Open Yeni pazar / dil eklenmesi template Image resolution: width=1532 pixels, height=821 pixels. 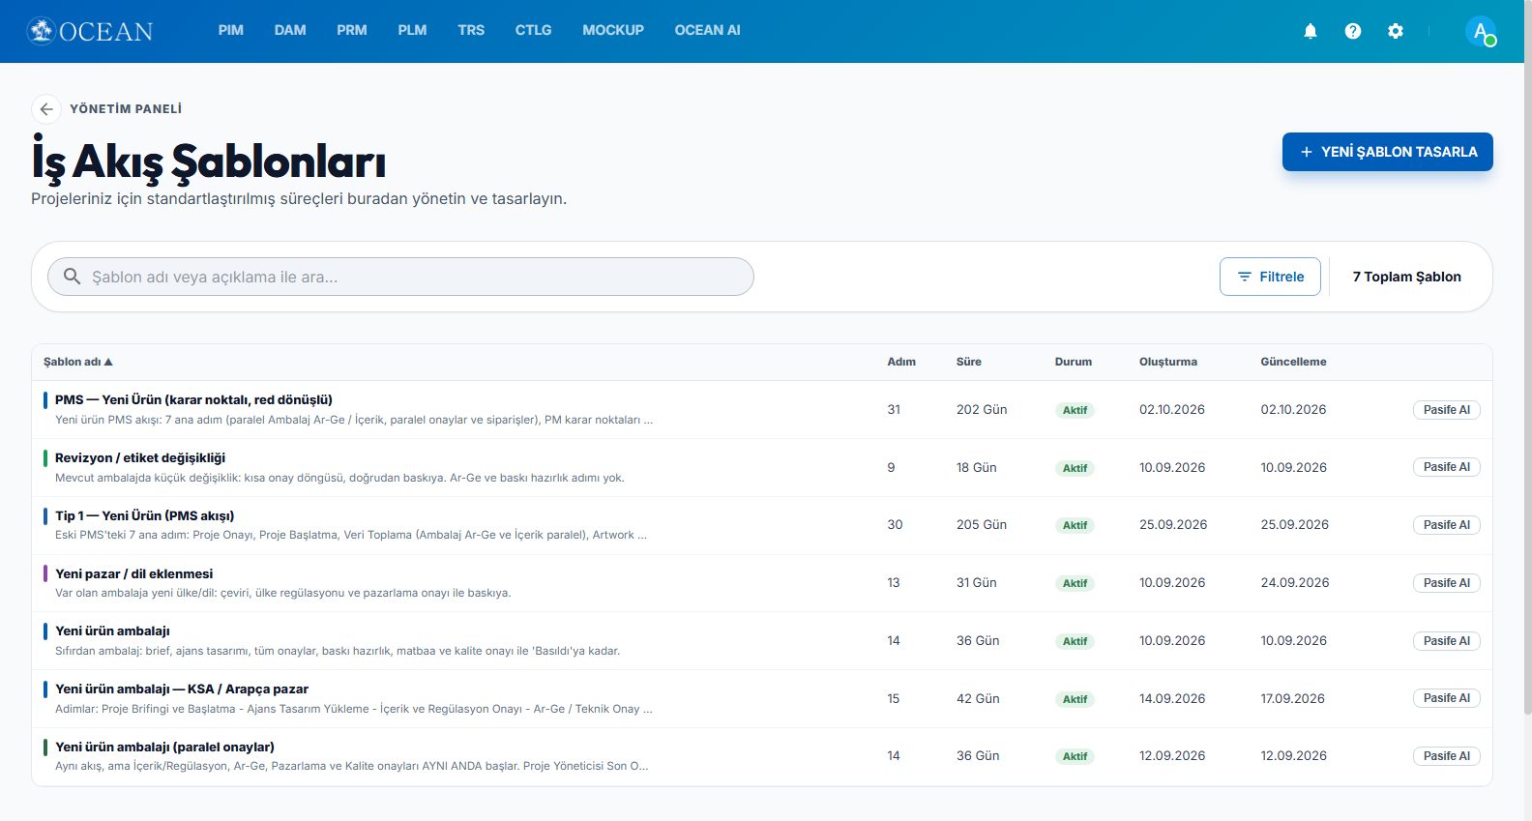133,573
